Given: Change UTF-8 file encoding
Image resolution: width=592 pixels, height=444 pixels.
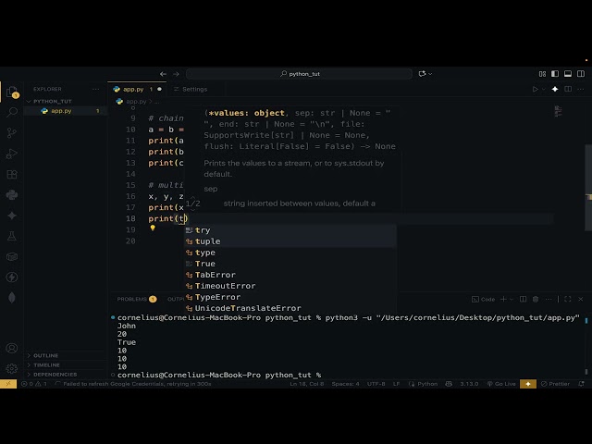Looking at the screenshot, I should [376, 384].
